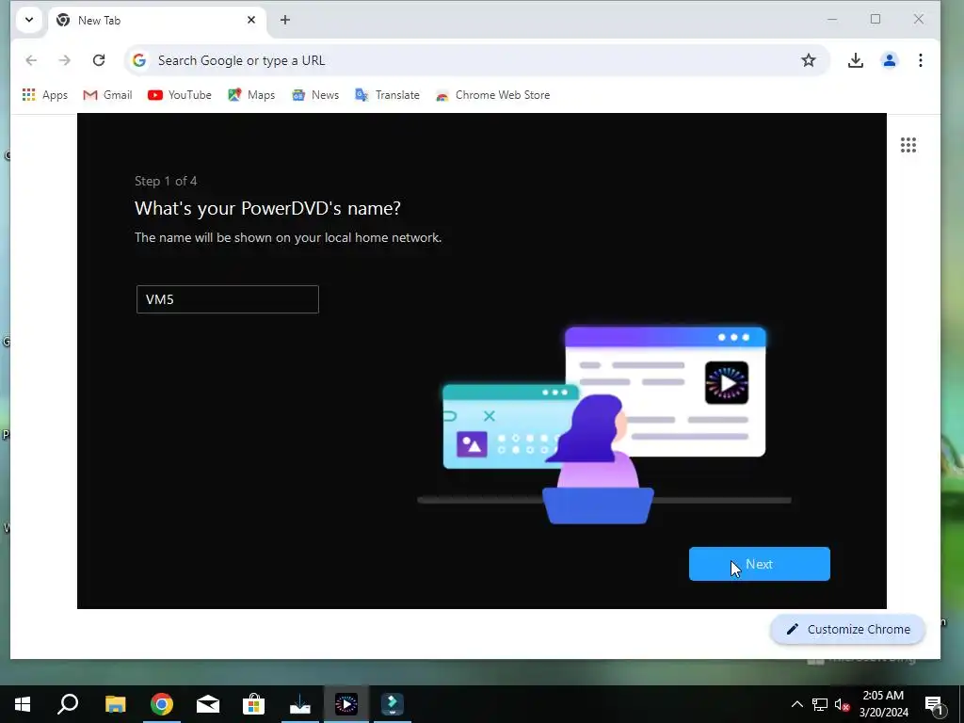Open Microsoft Store from taskbar
The width and height of the screenshot is (964, 723).
coord(253,704)
